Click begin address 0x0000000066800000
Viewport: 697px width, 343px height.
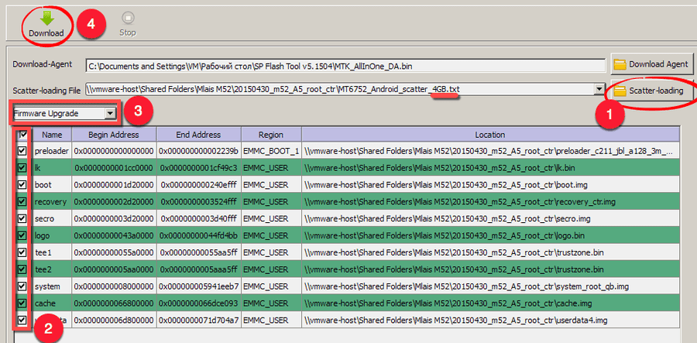point(115,303)
